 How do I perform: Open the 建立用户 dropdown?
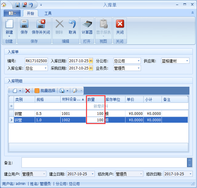[x=44, y=174]
